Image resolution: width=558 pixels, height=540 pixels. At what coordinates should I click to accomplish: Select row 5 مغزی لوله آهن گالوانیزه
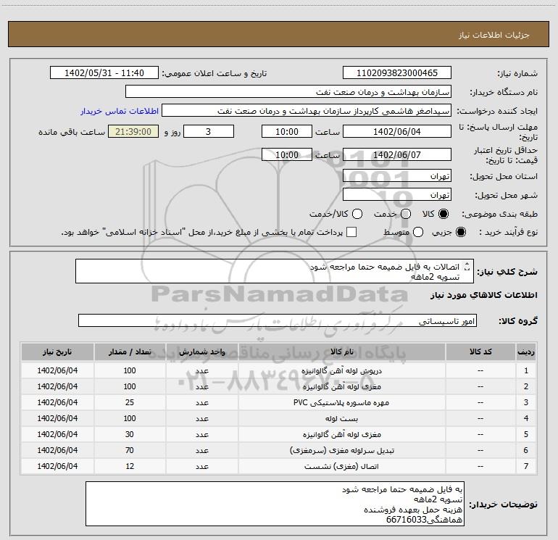point(341,434)
